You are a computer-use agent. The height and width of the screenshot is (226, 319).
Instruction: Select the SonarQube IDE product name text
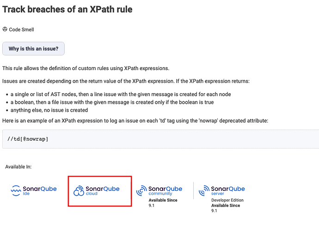pyautogui.click(x=40, y=189)
